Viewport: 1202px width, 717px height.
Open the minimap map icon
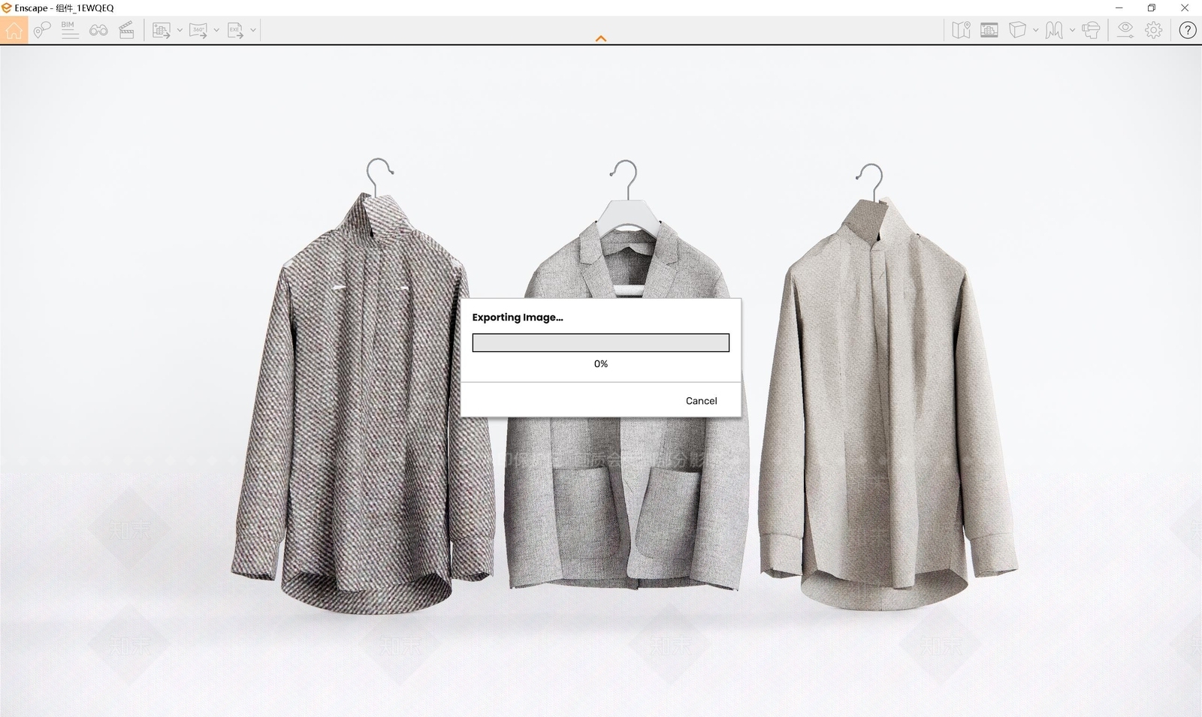pos(961,30)
